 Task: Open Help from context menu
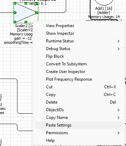[x=79, y=140]
